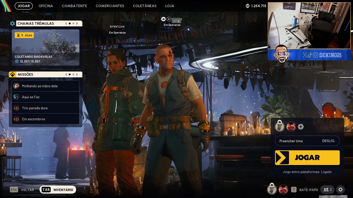
Task: Select first page dot in Chamas Trêmulas
Action: click(x=69, y=23)
